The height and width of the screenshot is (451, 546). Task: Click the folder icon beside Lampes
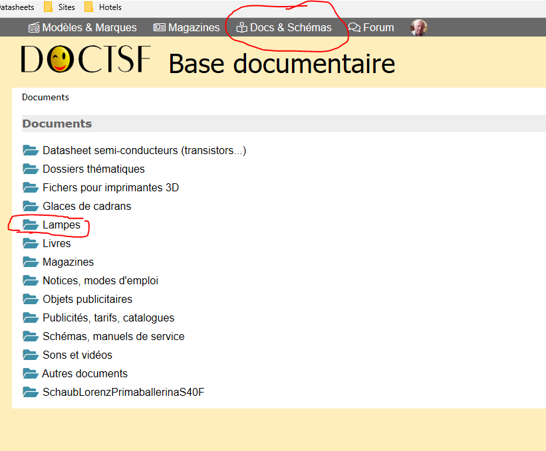(x=31, y=225)
